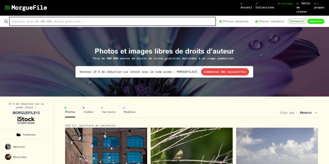Click Commencez dès aujourd'hui button
This screenshot has height=164, width=329.
[225, 72]
